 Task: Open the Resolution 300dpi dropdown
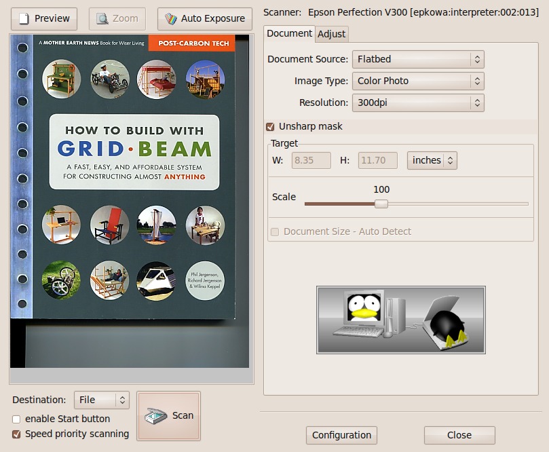pos(417,103)
